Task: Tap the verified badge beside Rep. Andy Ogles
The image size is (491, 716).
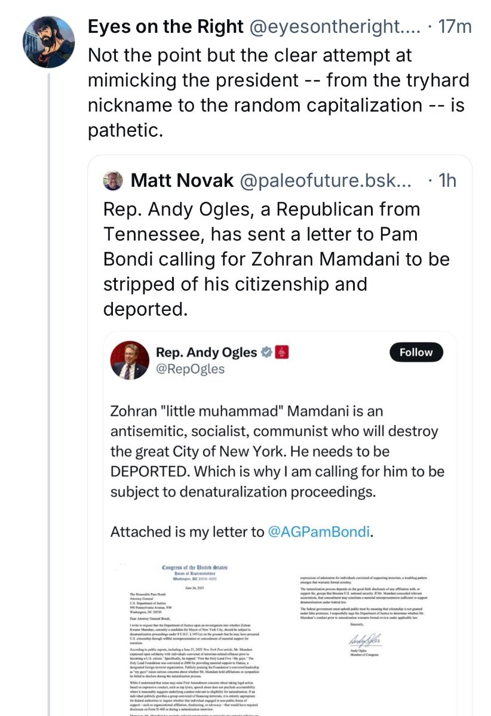Action: tap(267, 352)
